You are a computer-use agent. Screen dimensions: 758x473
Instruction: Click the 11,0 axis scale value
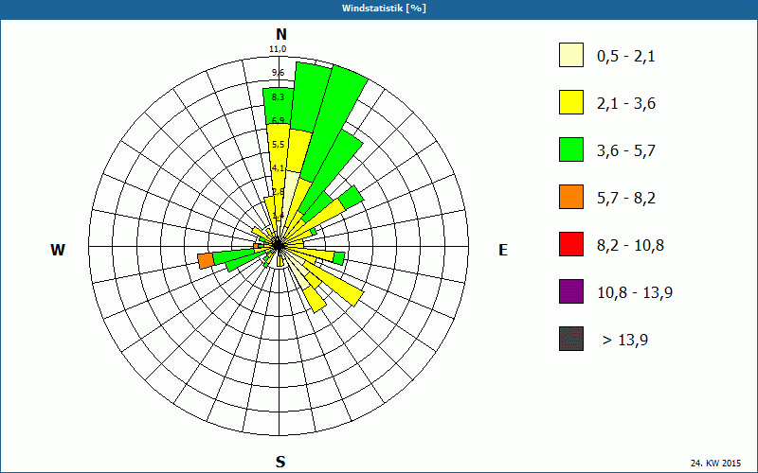click(278, 49)
